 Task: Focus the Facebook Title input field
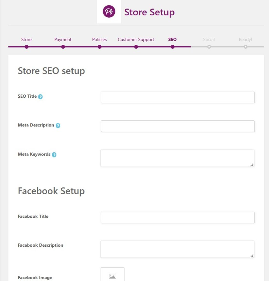click(177, 217)
